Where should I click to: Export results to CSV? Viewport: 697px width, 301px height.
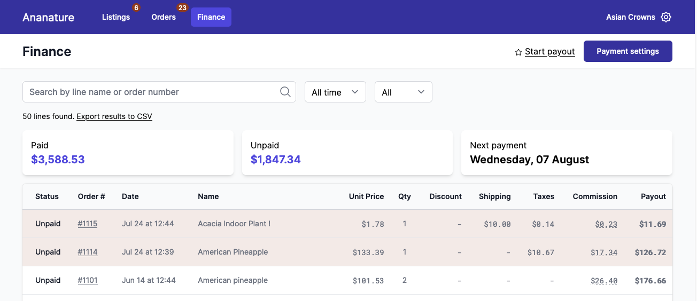point(114,116)
